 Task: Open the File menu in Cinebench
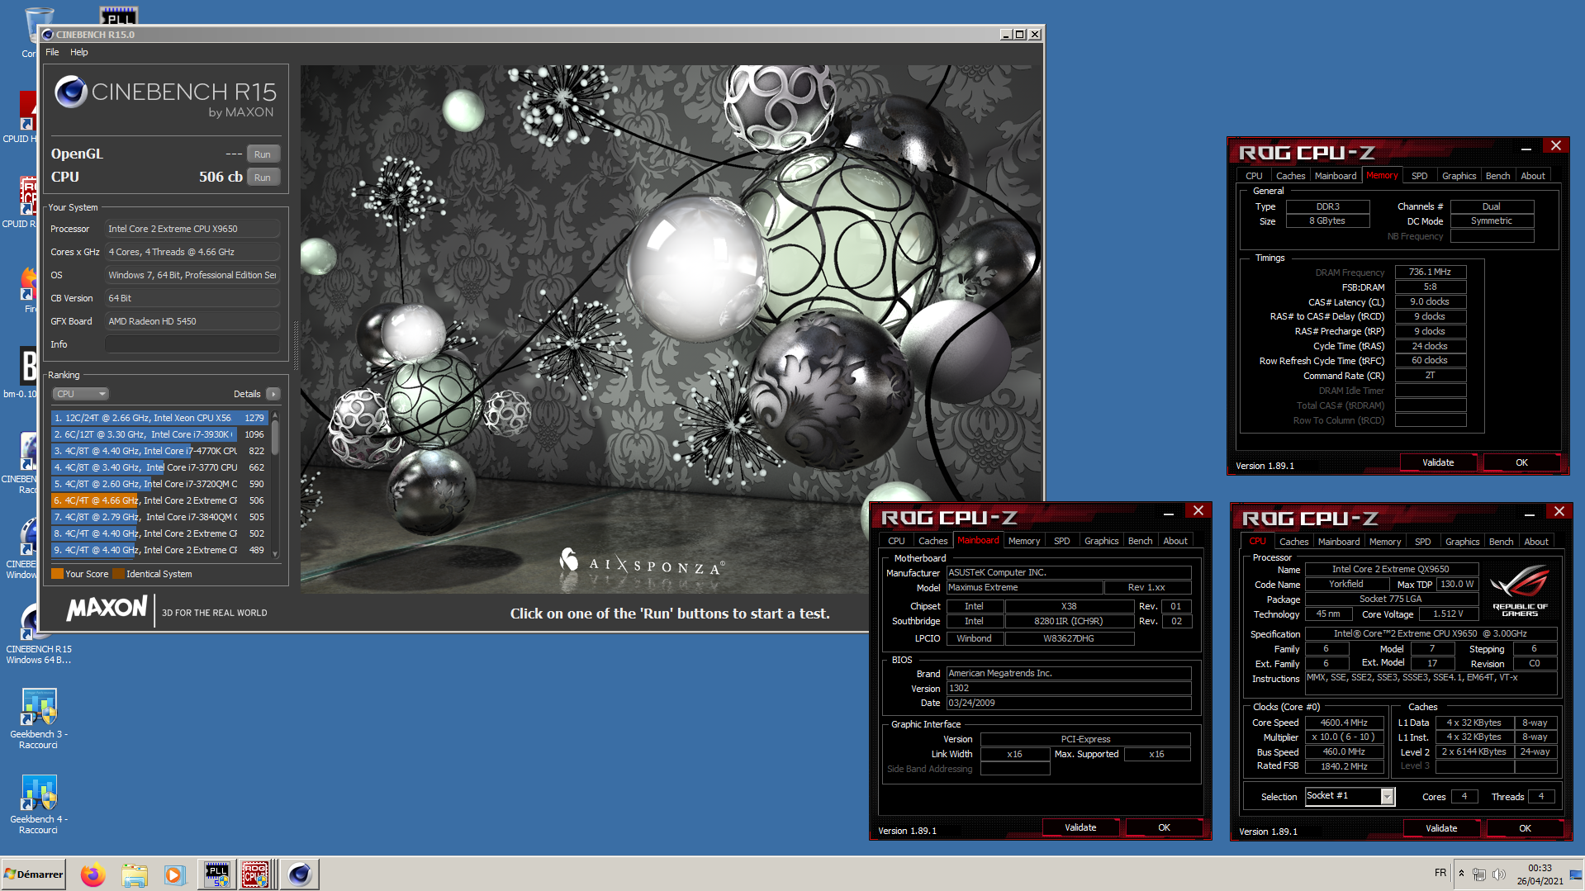click(52, 52)
